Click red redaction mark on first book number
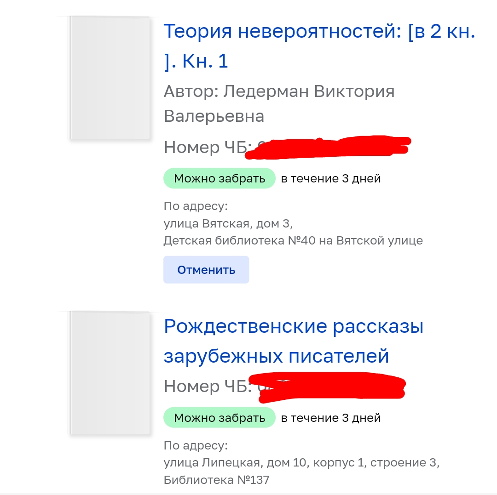Image resolution: width=497 pixels, height=495 pixels. (x=328, y=147)
